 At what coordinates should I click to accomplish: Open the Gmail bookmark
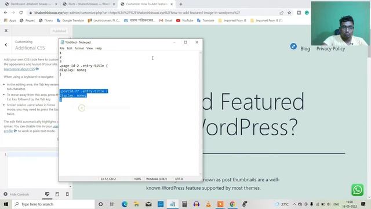(x=166, y=21)
